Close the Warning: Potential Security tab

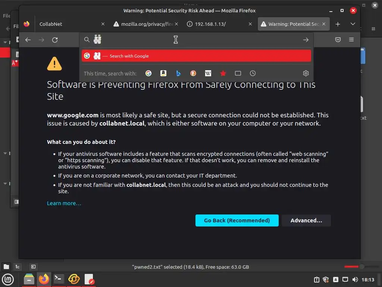(324, 24)
